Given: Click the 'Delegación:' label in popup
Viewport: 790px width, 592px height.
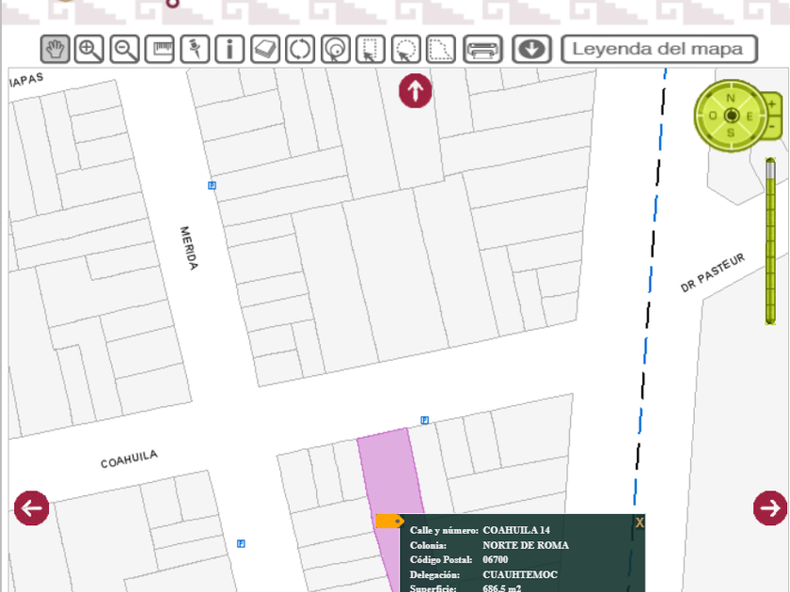Looking at the screenshot, I should (x=434, y=575).
